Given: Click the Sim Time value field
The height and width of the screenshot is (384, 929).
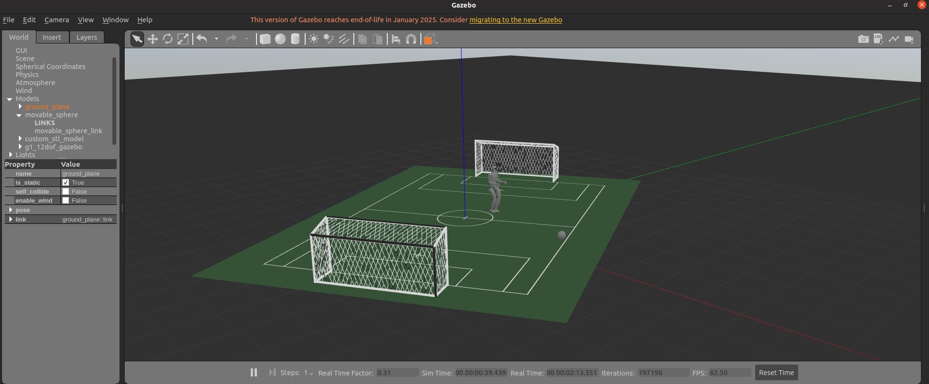Looking at the screenshot, I should [481, 373].
